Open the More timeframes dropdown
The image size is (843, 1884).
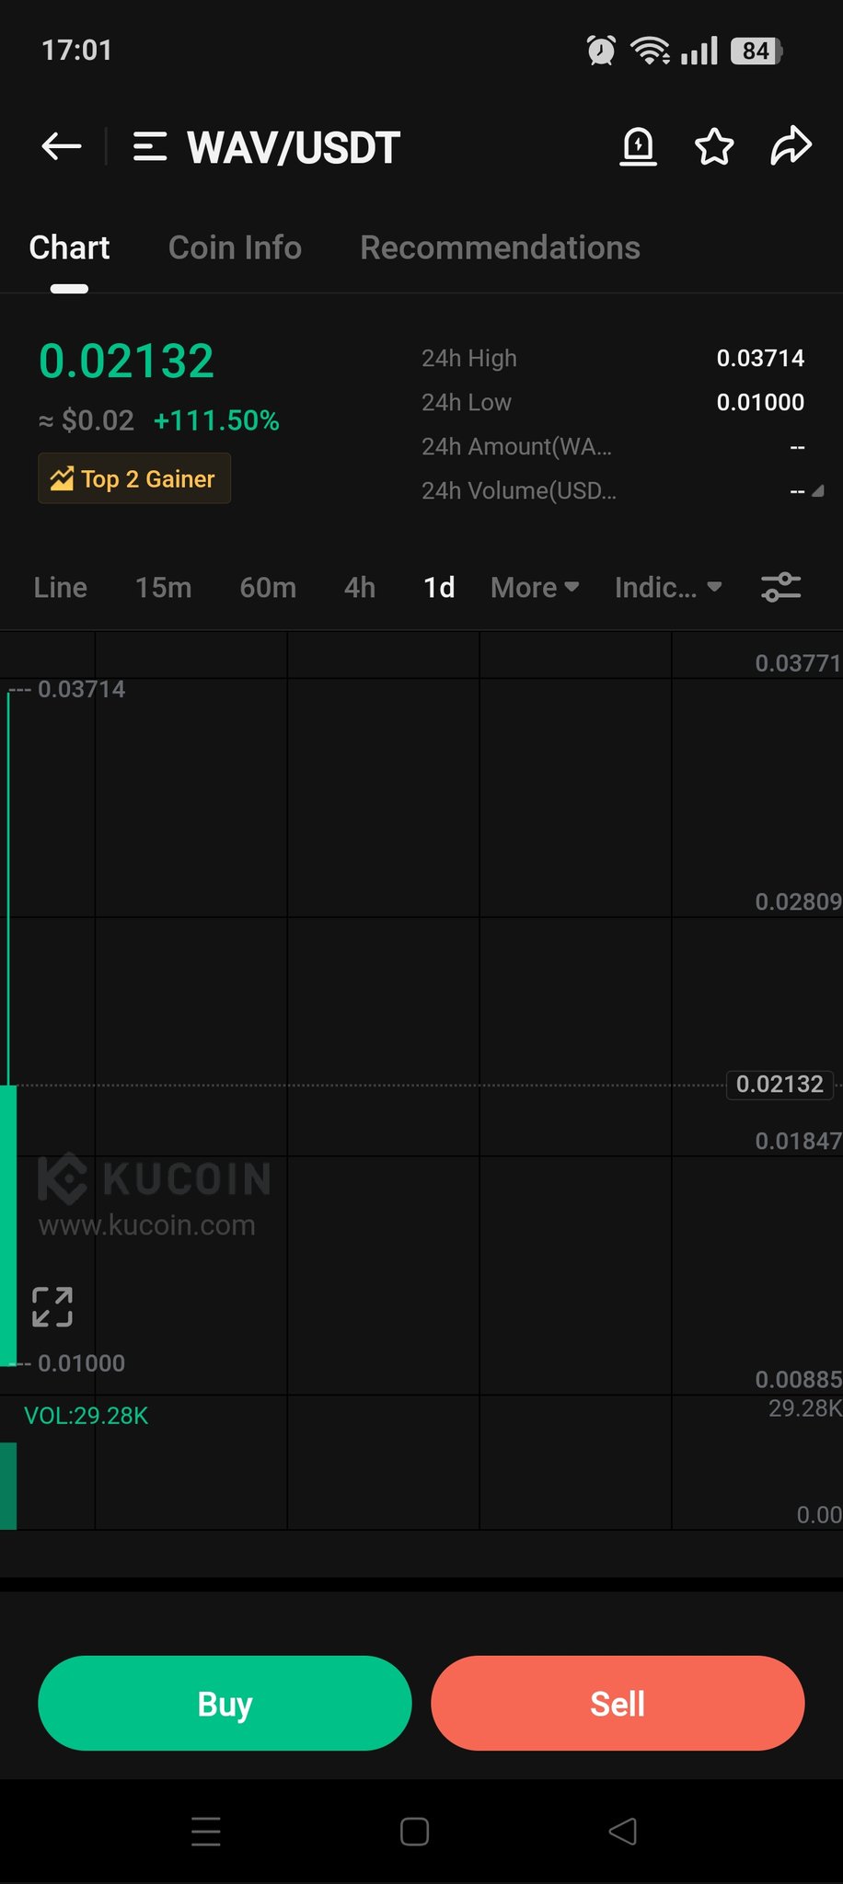pos(535,587)
